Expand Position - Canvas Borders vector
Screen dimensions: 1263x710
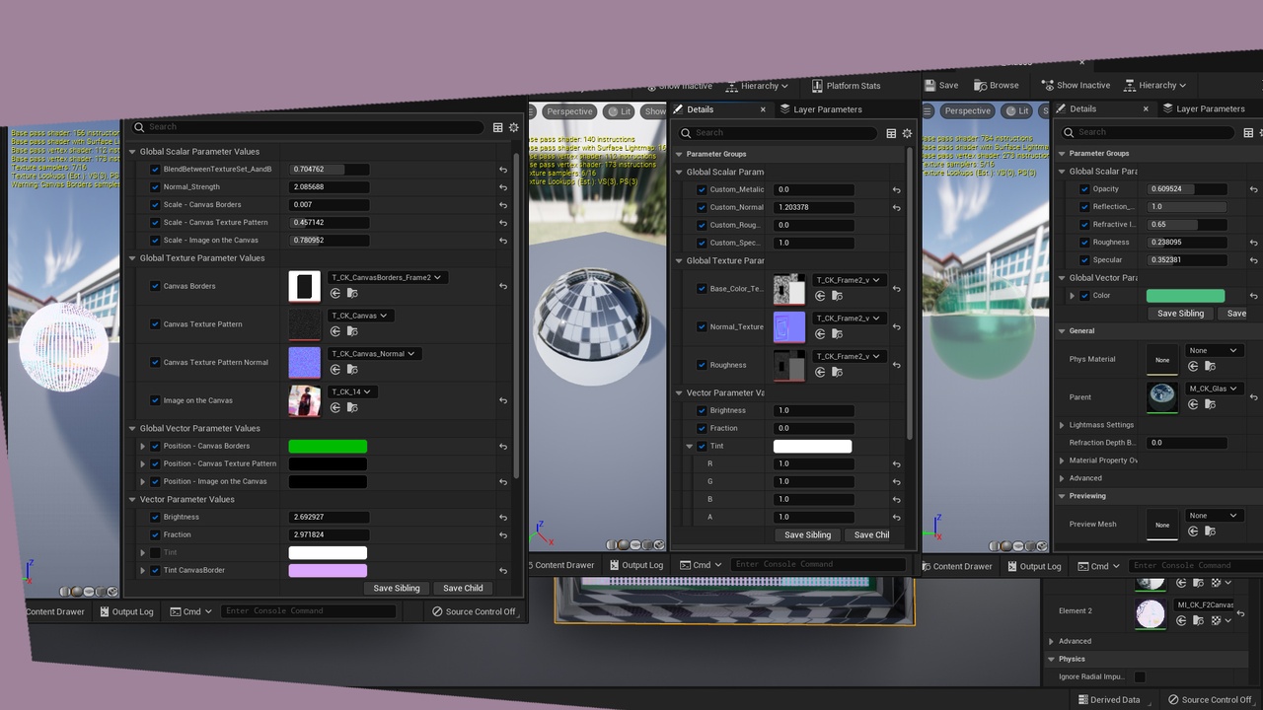[x=143, y=447]
